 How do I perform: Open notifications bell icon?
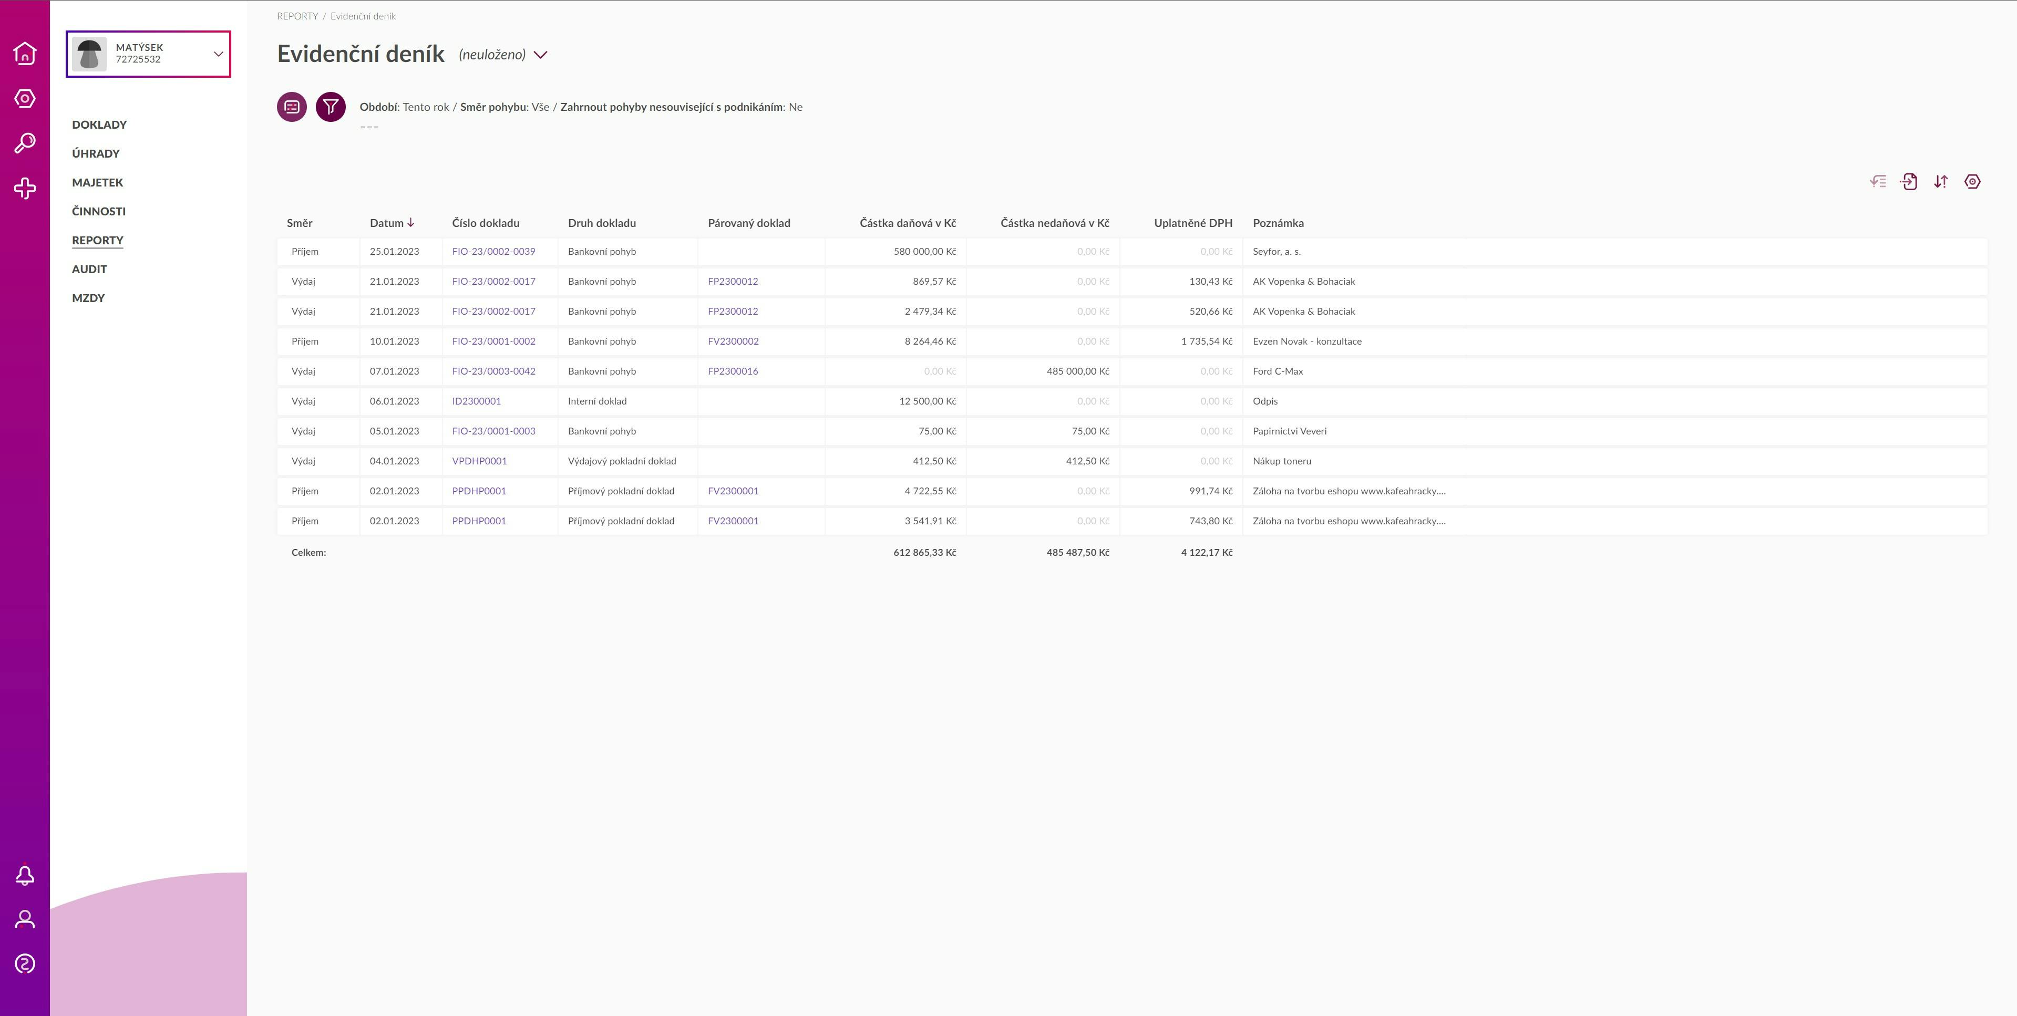click(25, 875)
